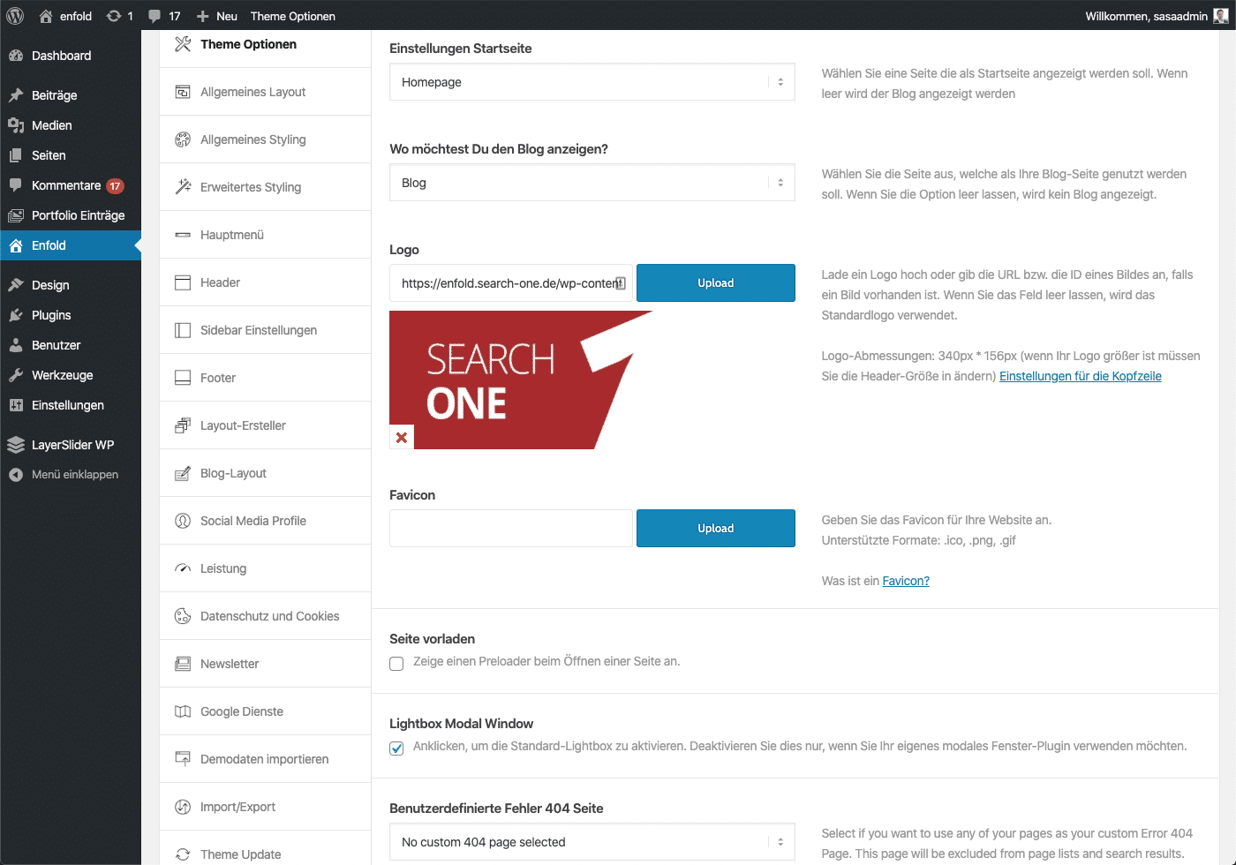The image size is (1236, 865).
Task: Click into the Logo URL field
Action: [x=511, y=283]
